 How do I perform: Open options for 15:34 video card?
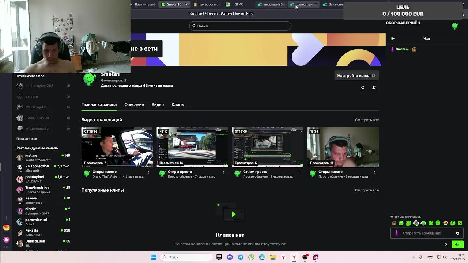[374, 172]
